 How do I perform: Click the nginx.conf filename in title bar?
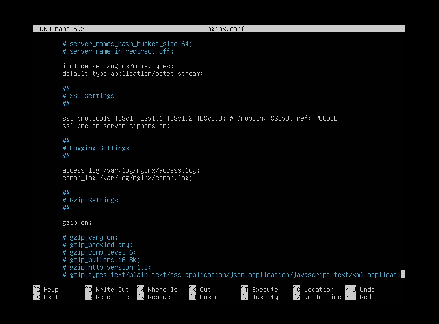(x=226, y=29)
